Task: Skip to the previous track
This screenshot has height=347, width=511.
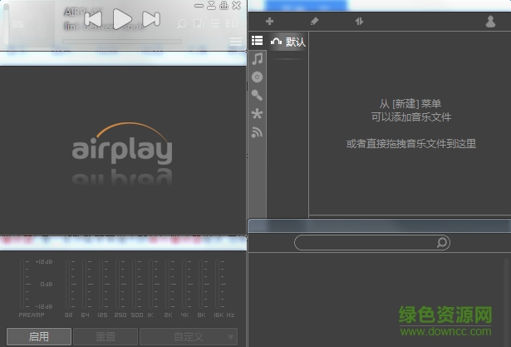Action: pos(93,19)
